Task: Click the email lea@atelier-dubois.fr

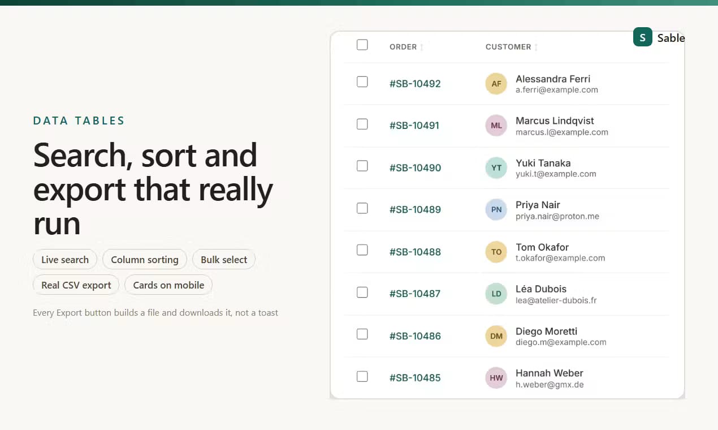Action: pyautogui.click(x=556, y=300)
